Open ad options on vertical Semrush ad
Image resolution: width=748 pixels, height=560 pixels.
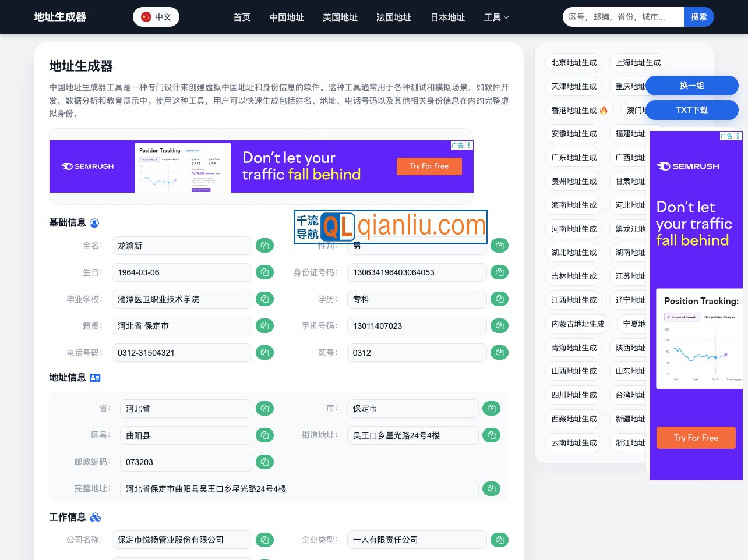click(738, 136)
